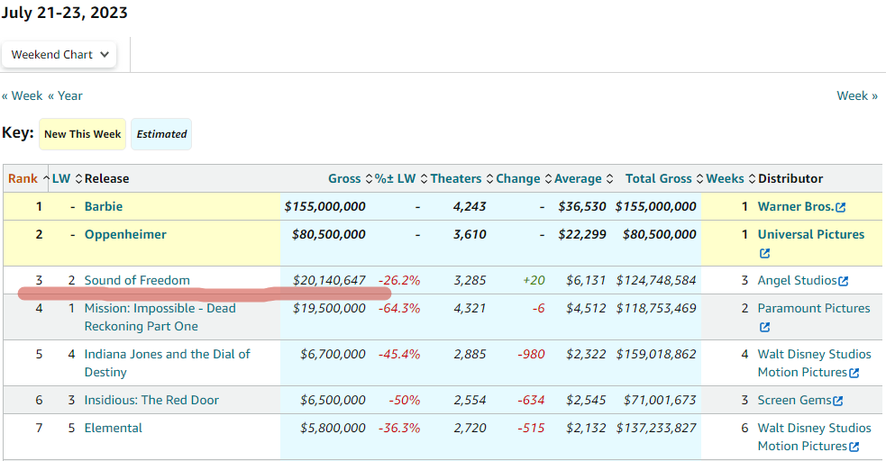Open Walt Disney Studios link in Indiana Jones row
886x461 pixels.
point(814,363)
